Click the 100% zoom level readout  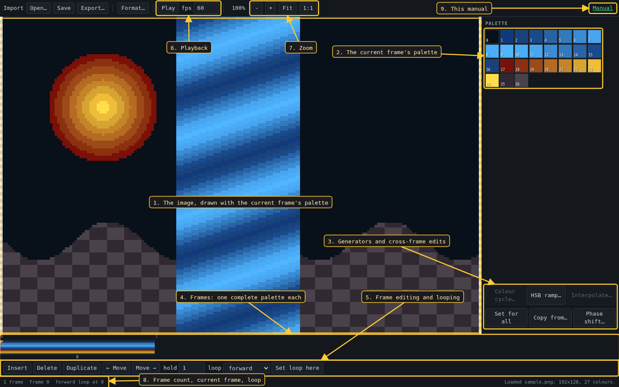pyautogui.click(x=239, y=8)
